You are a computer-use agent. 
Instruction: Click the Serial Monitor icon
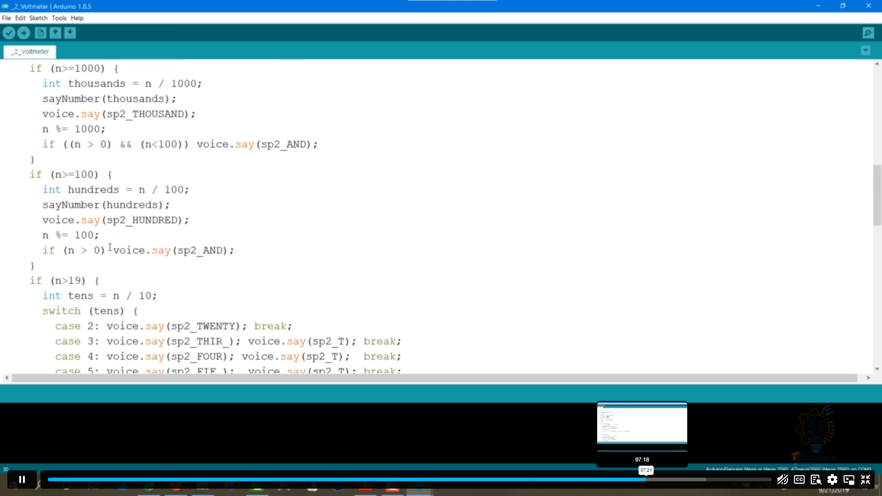[869, 33]
